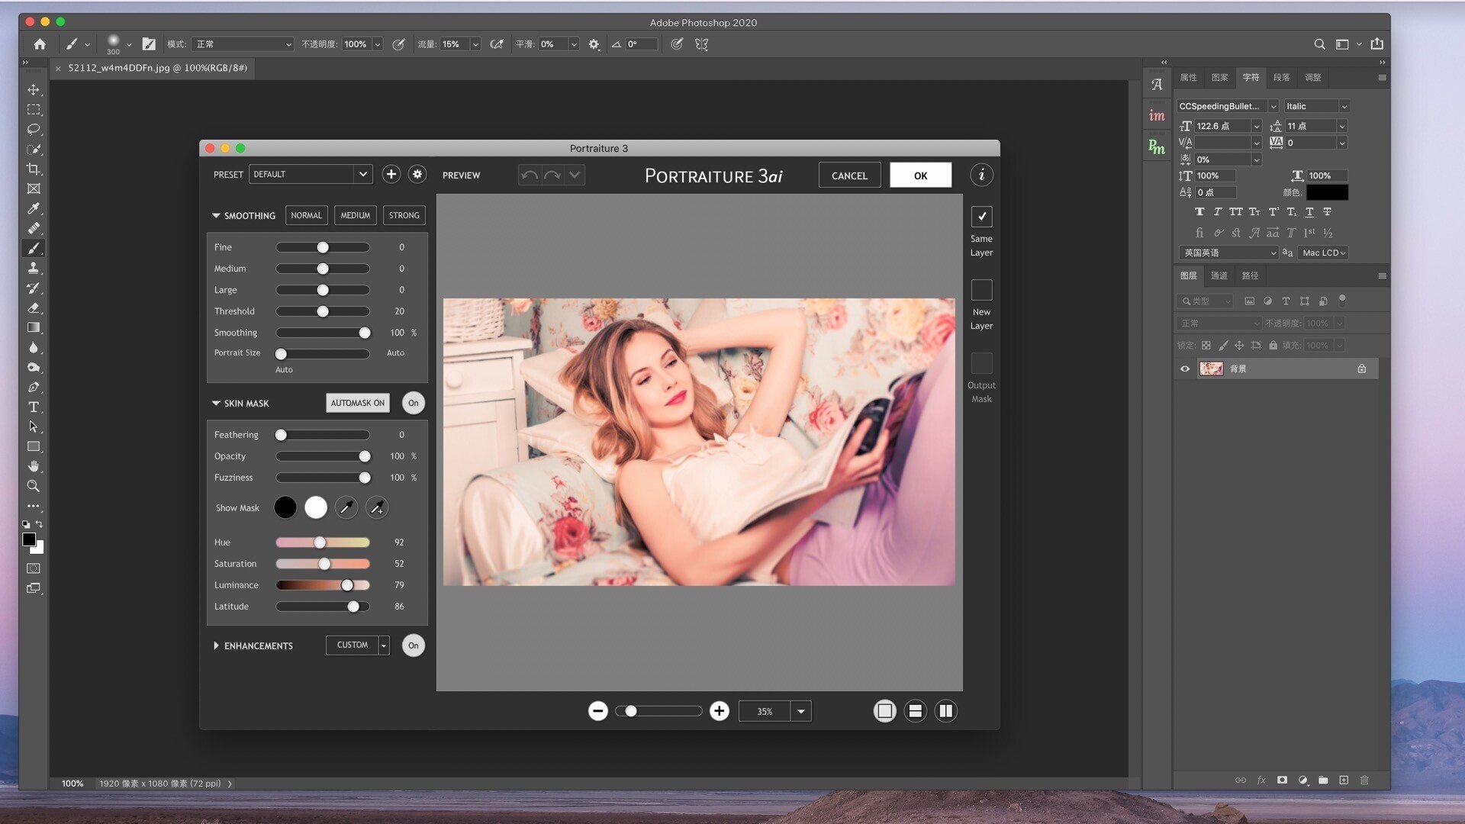This screenshot has width=1465, height=824.
Task: Select vertical split preview mode
Action: [946, 712]
